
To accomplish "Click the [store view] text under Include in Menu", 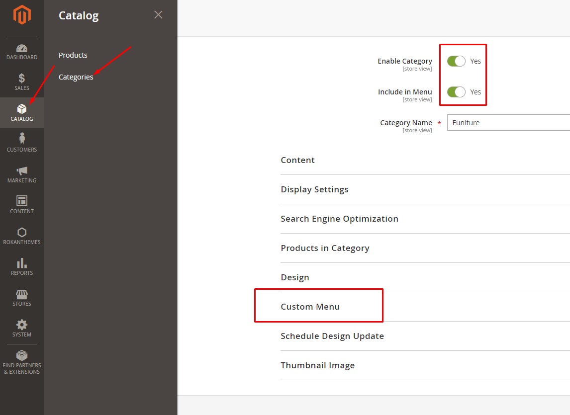I will tap(417, 99).
